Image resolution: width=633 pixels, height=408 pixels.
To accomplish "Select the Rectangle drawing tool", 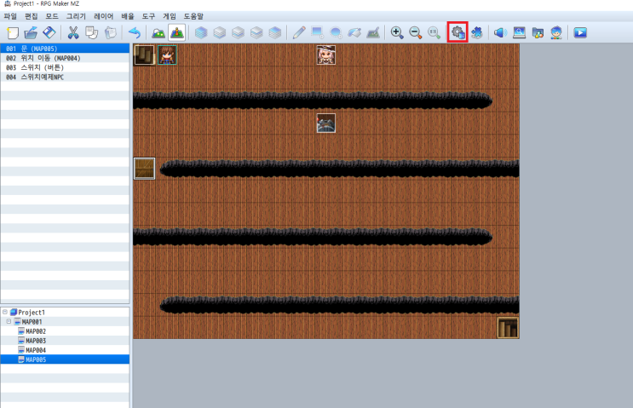I will [318, 32].
